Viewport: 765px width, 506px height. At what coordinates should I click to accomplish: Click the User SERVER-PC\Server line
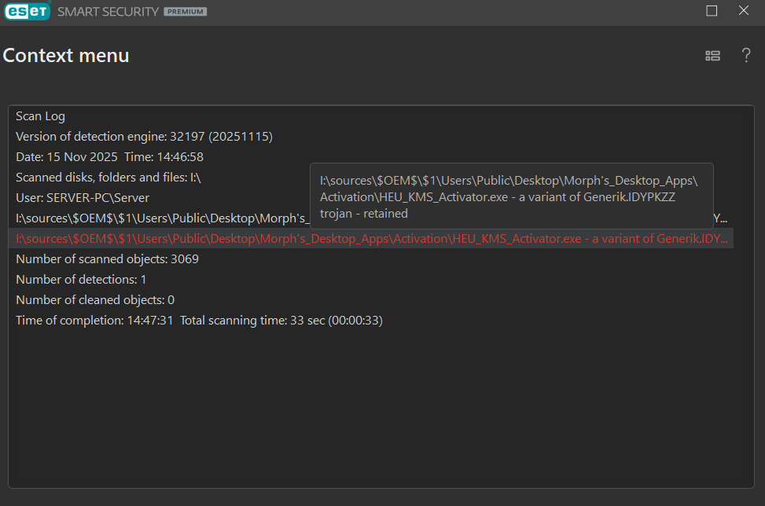pyautogui.click(x=83, y=198)
